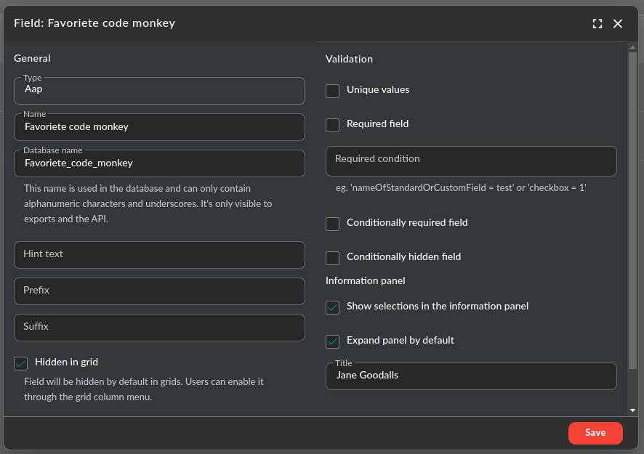Focus the Required condition text box
The width and height of the screenshot is (644, 454).
pos(470,161)
